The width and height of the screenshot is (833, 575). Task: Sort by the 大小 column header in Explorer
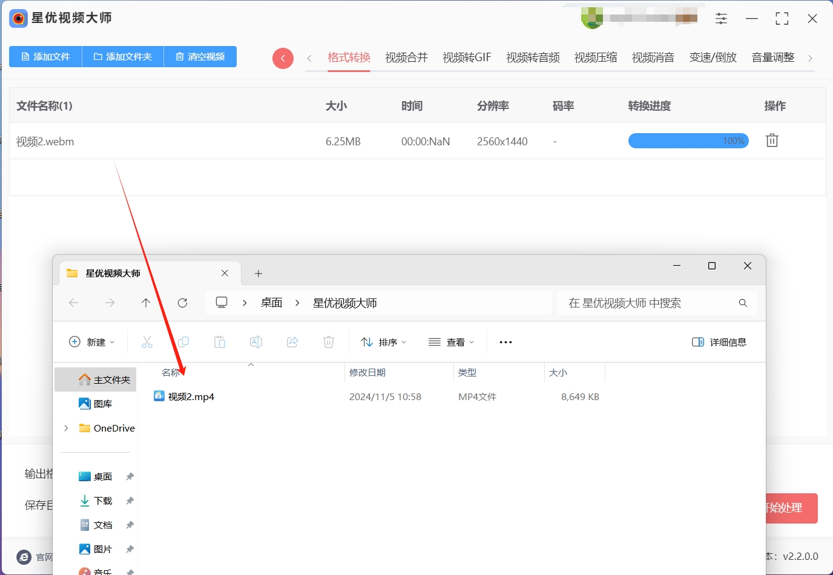[558, 373]
